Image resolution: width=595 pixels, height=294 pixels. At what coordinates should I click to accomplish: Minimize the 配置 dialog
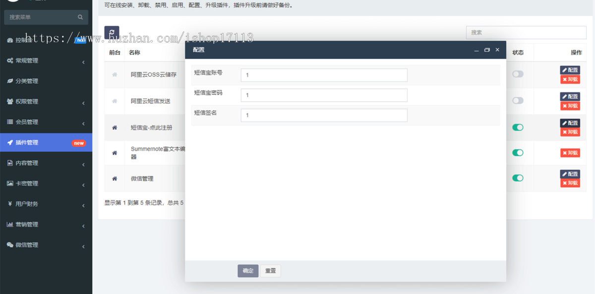click(x=476, y=50)
